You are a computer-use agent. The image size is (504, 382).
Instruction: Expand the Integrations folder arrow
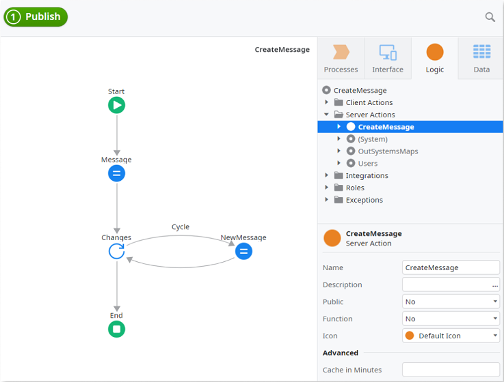click(327, 175)
